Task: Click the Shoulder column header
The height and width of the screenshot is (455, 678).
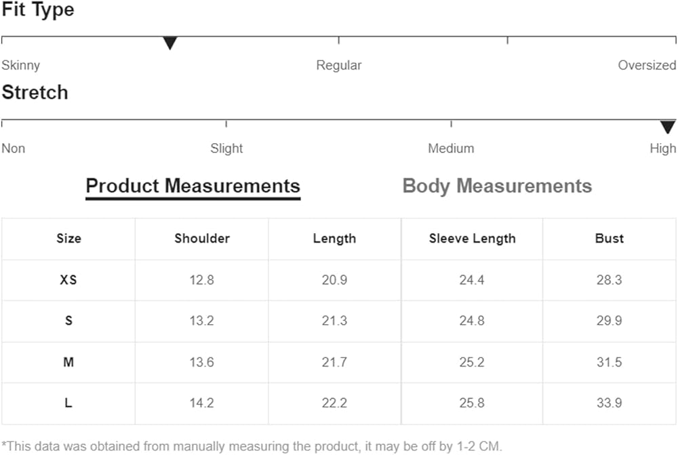Action: pos(202,238)
